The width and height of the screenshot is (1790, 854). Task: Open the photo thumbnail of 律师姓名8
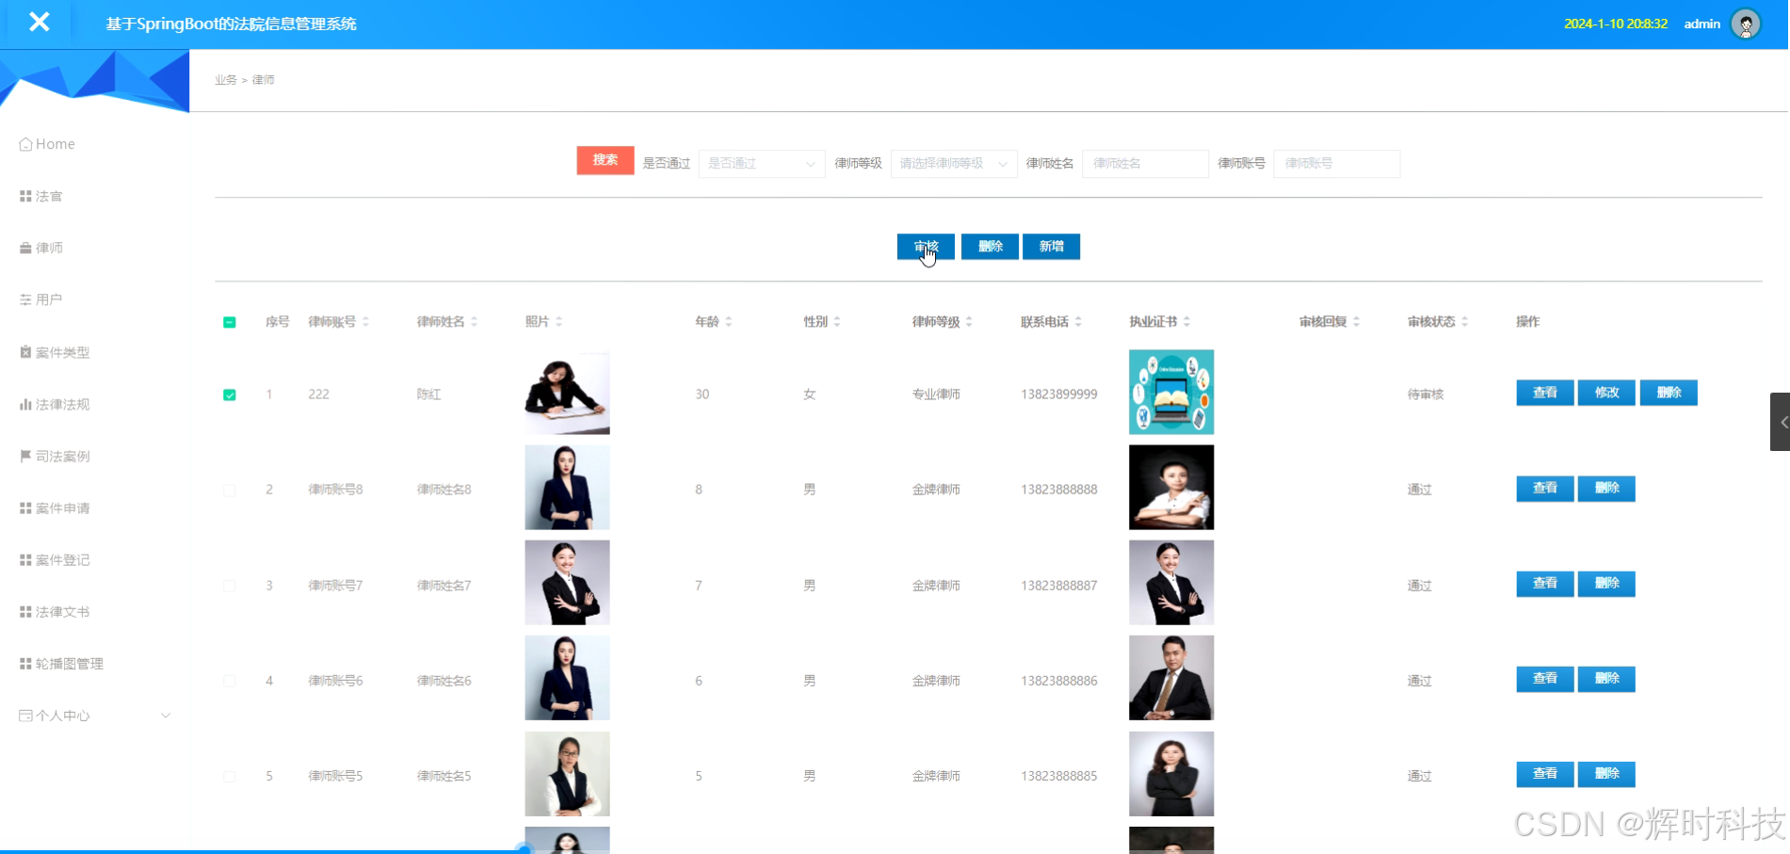click(x=567, y=488)
